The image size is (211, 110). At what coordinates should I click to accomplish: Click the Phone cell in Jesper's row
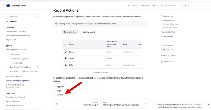click(110, 59)
